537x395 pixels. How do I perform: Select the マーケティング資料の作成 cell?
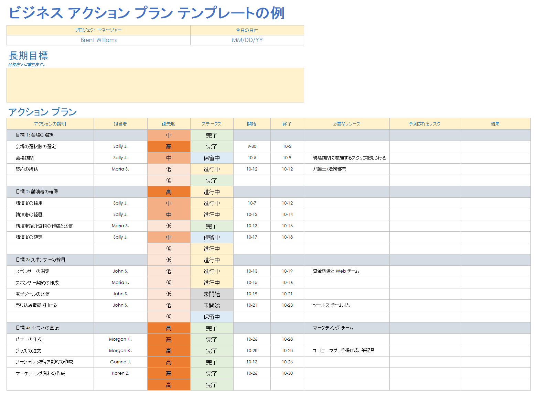(x=50, y=373)
